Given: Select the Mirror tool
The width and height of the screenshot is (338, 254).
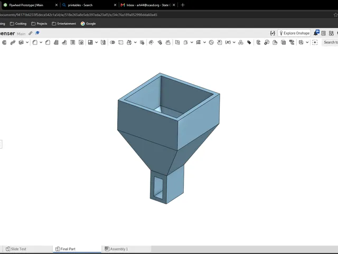Looking at the screenshot, I should tap(104, 42).
